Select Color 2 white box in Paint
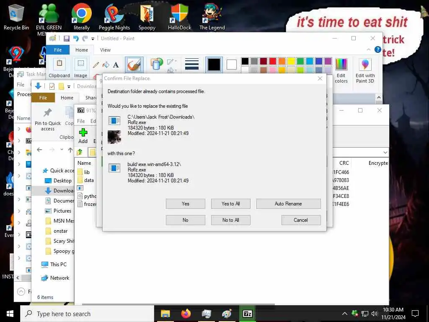The image size is (429, 322). (231, 65)
